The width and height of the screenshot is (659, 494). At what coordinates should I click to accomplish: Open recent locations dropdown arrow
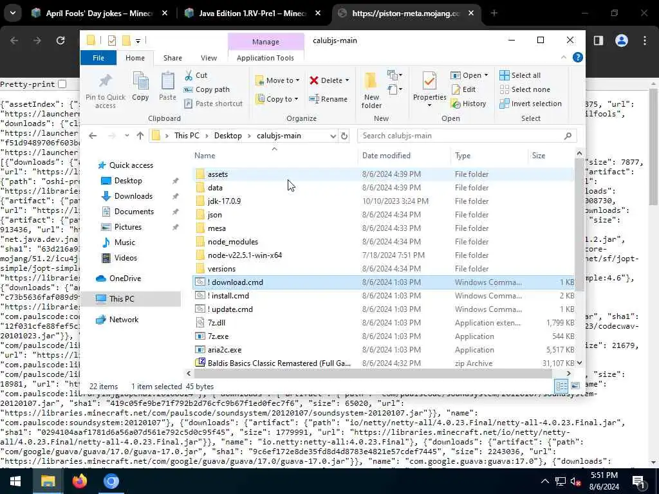click(127, 136)
